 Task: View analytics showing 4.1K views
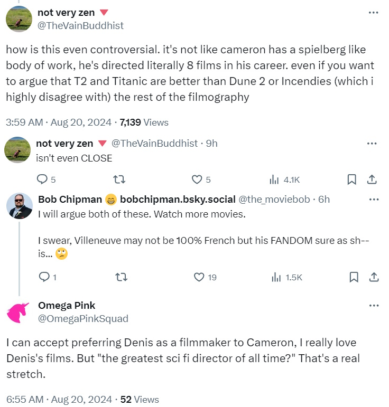274,180
